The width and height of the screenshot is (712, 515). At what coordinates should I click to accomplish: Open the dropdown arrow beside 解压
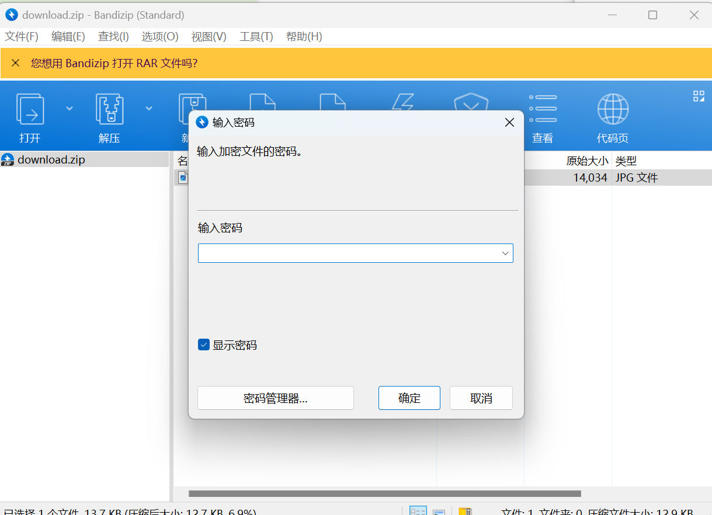click(x=149, y=108)
